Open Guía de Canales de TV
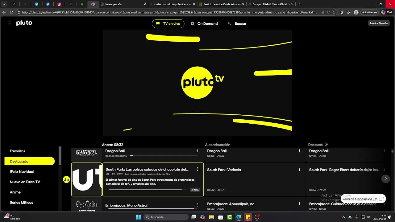The image size is (395, 222). [363, 199]
